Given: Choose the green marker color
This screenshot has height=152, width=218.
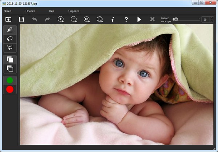Looking at the screenshot, I should (x=10, y=80).
